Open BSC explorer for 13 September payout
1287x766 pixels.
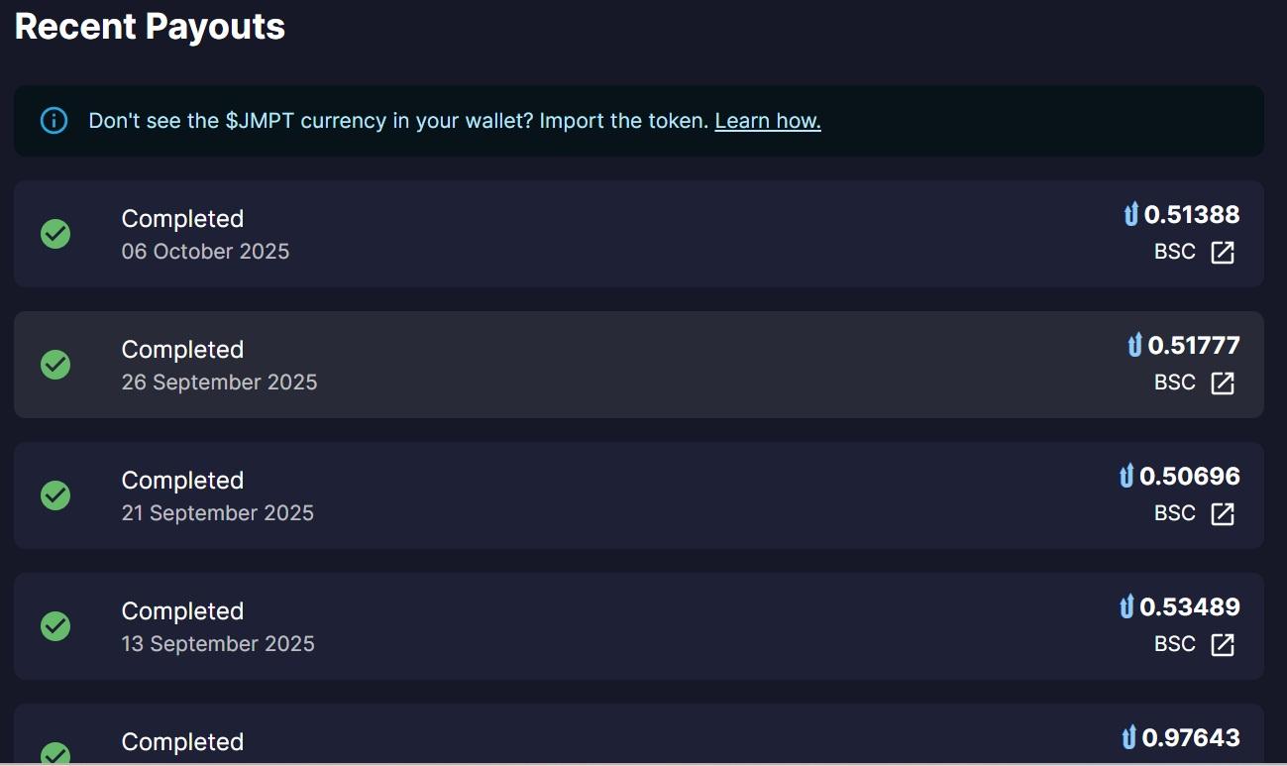click(1223, 645)
